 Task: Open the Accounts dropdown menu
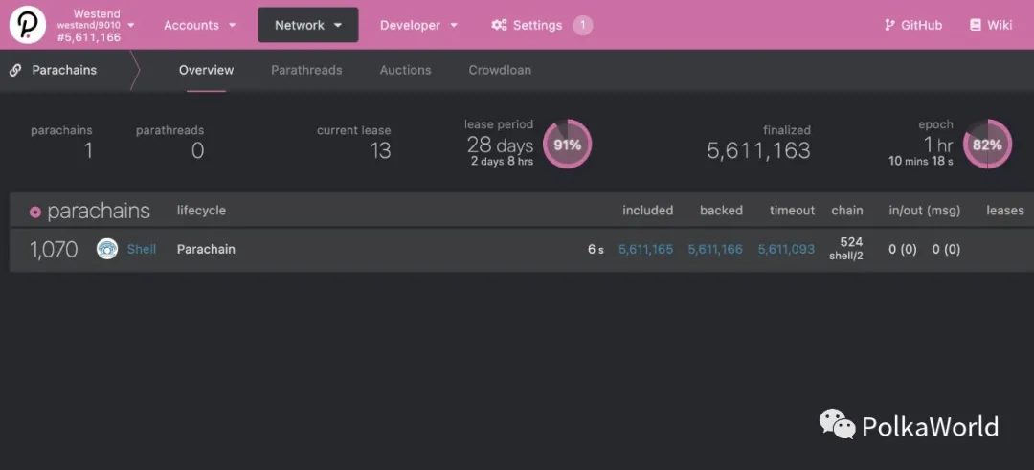pyautogui.click(x=200, y=25)
